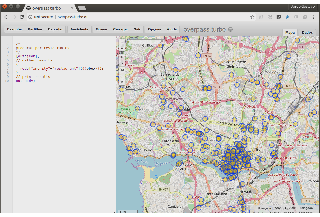The image size is (320, 217).
Task: Reload the overpass-turbo page
Action: 22,17
